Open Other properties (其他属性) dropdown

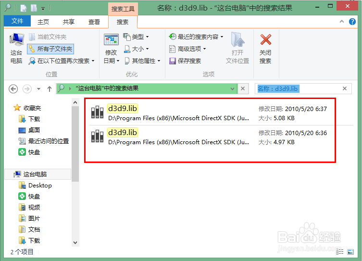point(142,61)
